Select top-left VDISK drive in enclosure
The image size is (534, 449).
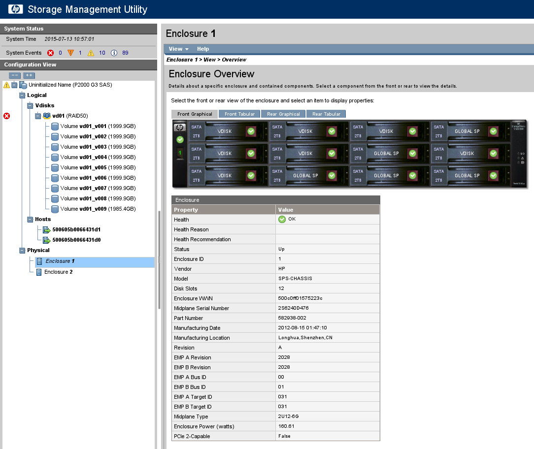[x=228, y=131]
